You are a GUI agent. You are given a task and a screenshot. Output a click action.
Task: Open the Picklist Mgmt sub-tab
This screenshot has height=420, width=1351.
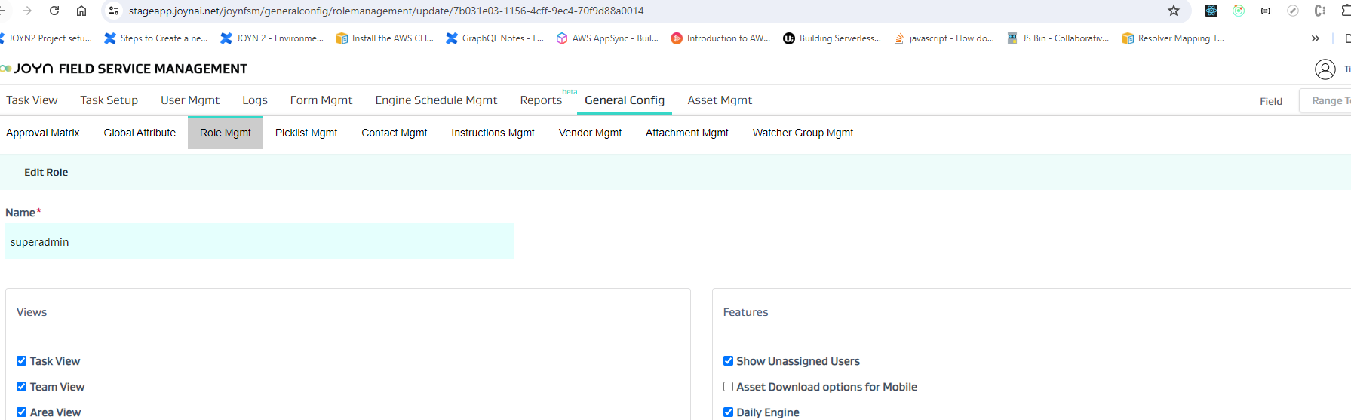[x=306, y=133]
